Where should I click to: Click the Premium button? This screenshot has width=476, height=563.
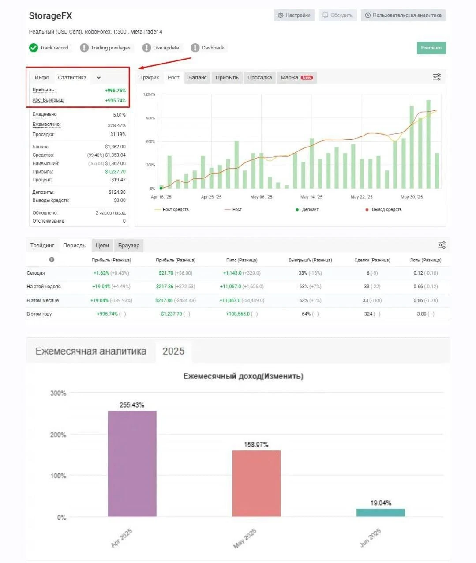pyautogui.click(x=431, y=48)
